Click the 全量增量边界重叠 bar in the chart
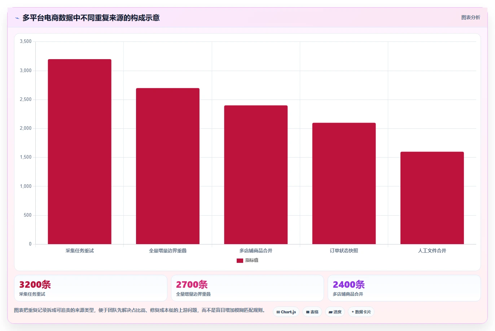 pos(168,166)
